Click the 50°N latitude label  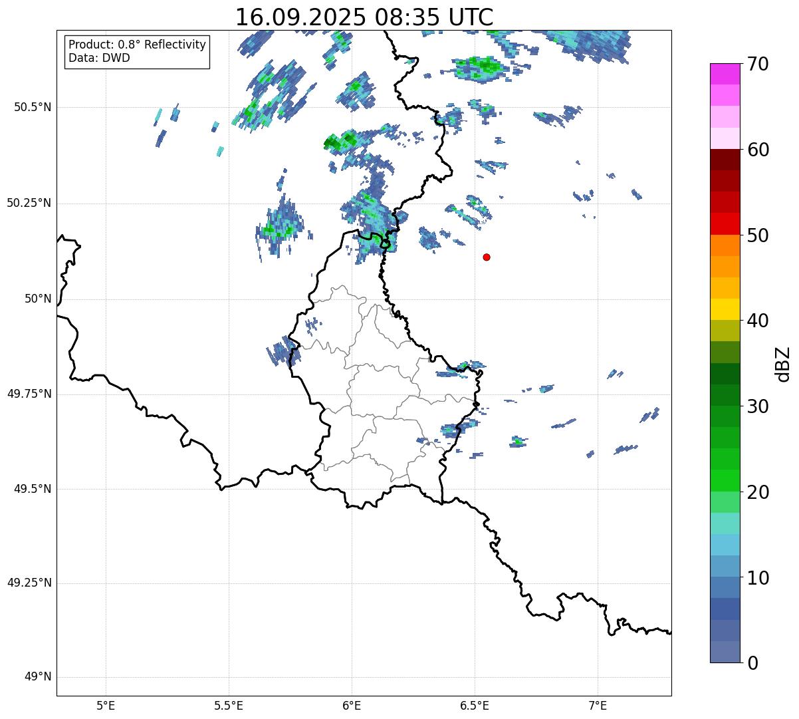click(39, 299)
